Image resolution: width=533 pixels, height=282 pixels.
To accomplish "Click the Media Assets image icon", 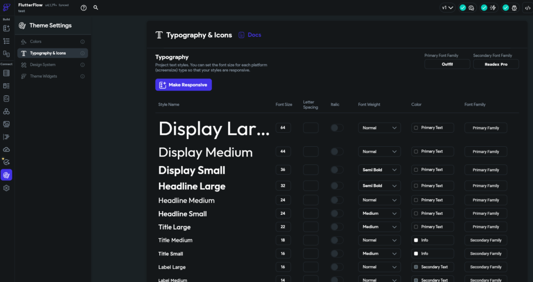I will (6, 124).
